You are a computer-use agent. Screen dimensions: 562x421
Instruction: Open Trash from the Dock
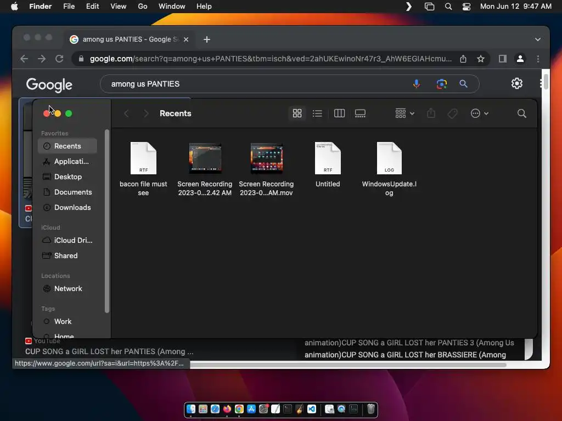(370, 409)
